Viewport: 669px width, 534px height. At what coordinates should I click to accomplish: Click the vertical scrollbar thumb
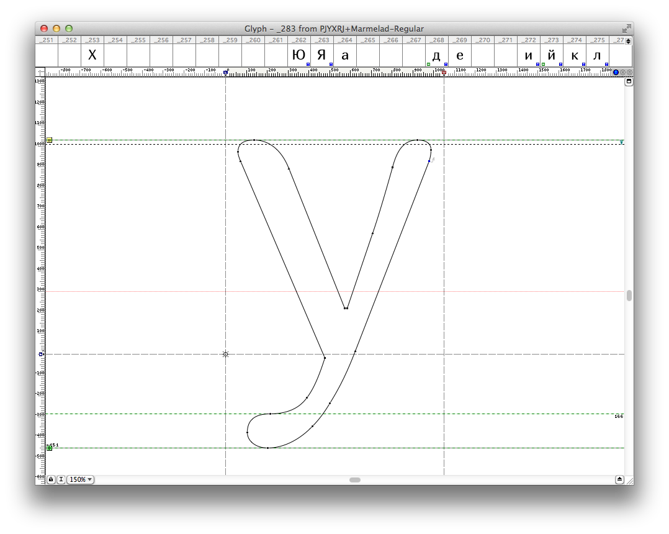click(x=629, y=296)
